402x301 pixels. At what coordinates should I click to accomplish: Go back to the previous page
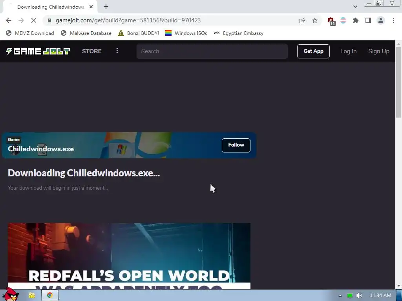9,20
